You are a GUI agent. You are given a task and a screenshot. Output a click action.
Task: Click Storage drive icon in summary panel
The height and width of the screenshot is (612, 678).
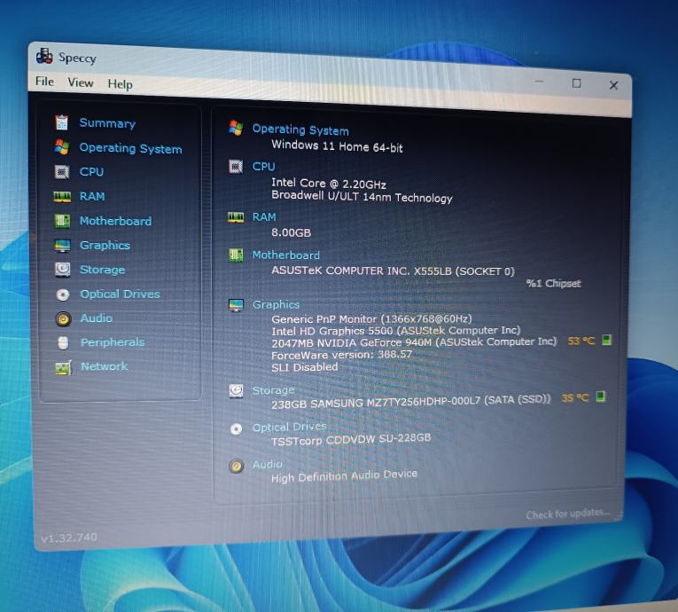pyautogui.click(x=236, y=391)
